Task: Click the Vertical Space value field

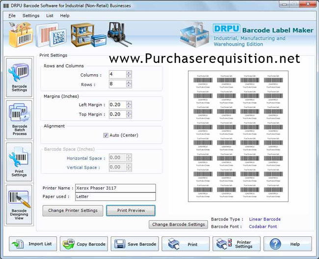Action: click(118, 167)
